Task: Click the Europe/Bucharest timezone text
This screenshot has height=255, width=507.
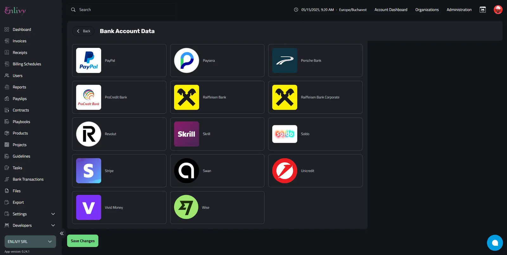Action: (x=353, y=10)
